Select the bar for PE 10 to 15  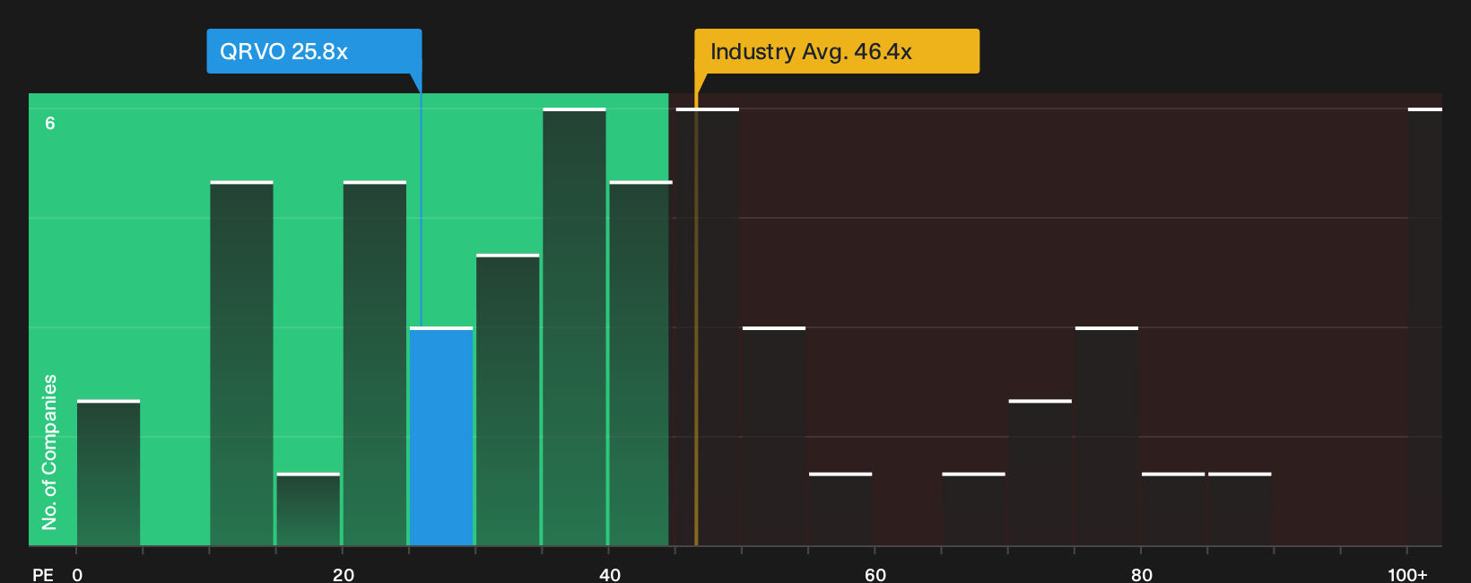241,363
